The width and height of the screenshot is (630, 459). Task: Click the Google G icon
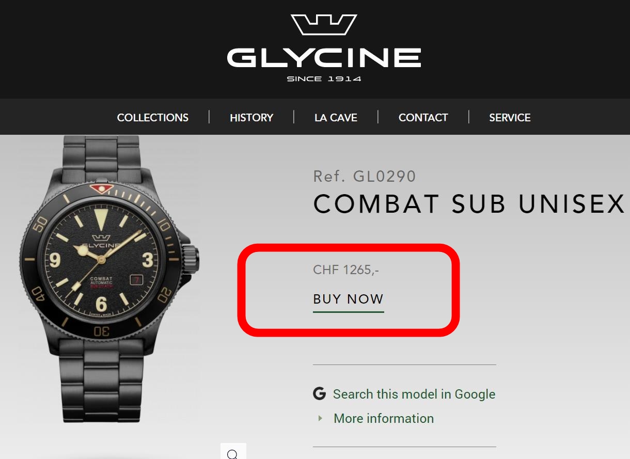(x=320, y=394)
